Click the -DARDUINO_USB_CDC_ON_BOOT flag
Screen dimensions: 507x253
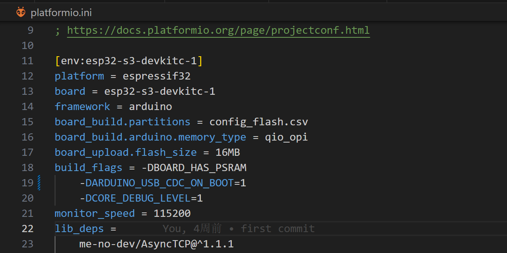(157, 183)
